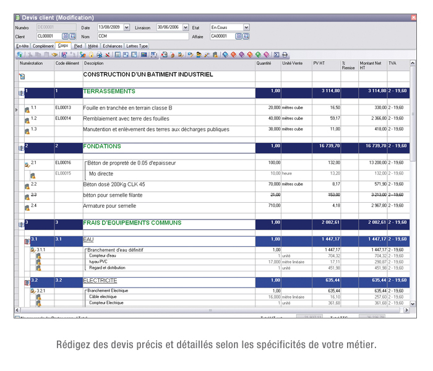Screen dimensions: 433x371
Task: Click the EAU subsection 3.1 book icon
Action: tap(27, 241)
